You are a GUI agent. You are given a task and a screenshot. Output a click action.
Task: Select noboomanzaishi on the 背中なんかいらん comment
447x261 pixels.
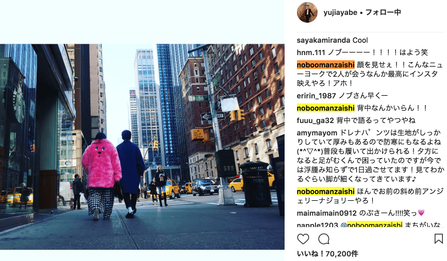(325, 108)
